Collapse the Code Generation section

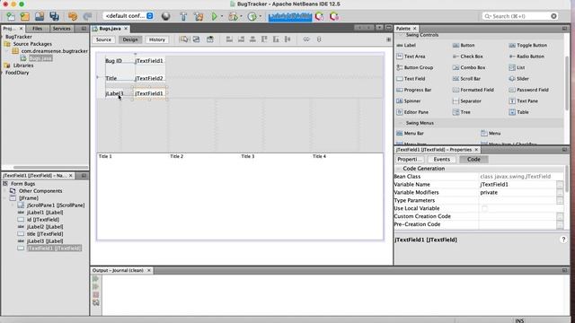coord(398,169)
